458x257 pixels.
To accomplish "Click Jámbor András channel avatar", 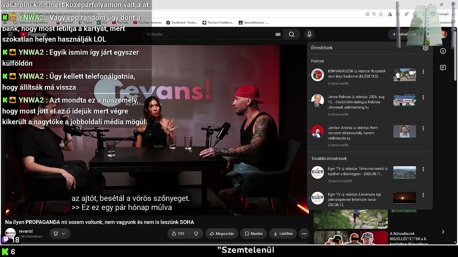I will 317,131.
